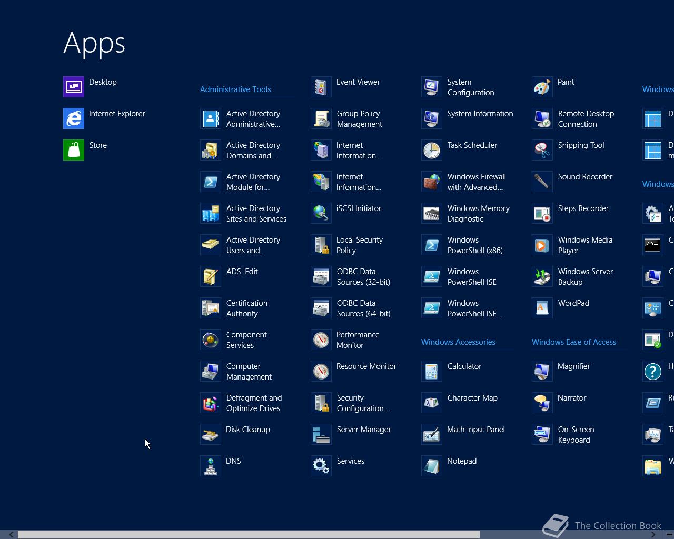
Task: Launch Internet Explorer icon
Action: [74, 118]
